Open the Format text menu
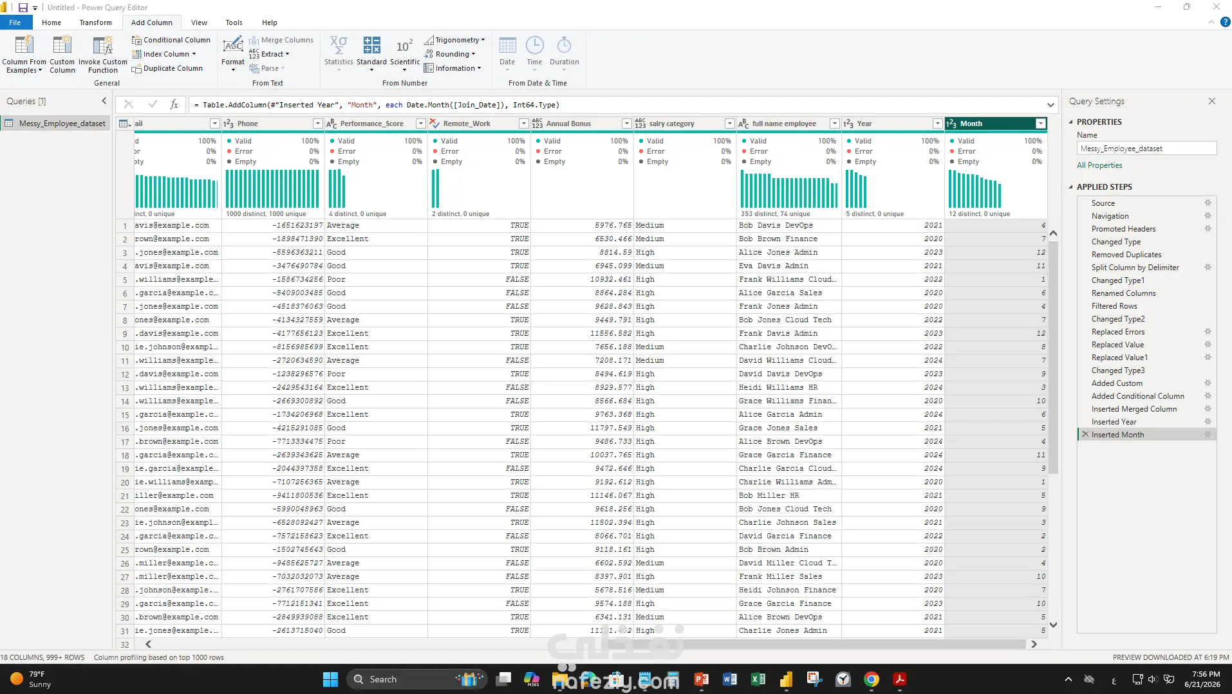This screenshot has height=694, width=1232. tap(233, 54)
